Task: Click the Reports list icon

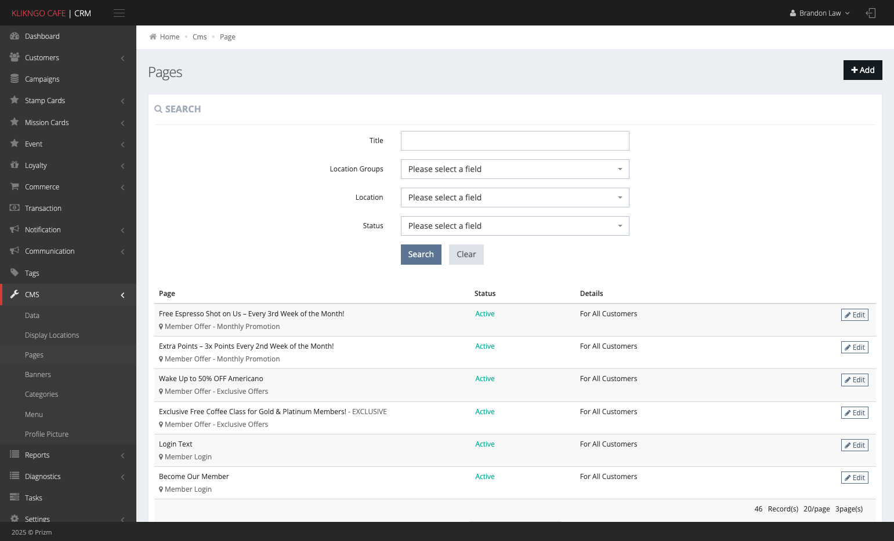Action: (x=15, y=455)
